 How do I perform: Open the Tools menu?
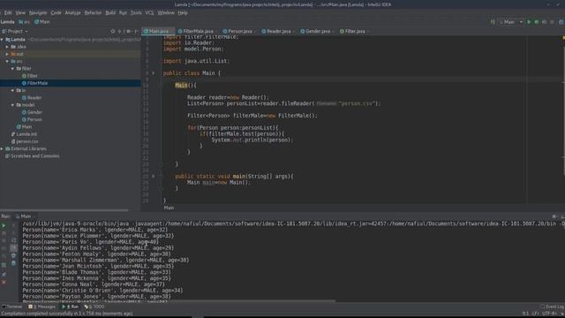[x=136, y=12]
